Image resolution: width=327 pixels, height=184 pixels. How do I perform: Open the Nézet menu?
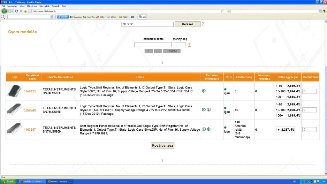pyautogui.click(x=22, y=6)
